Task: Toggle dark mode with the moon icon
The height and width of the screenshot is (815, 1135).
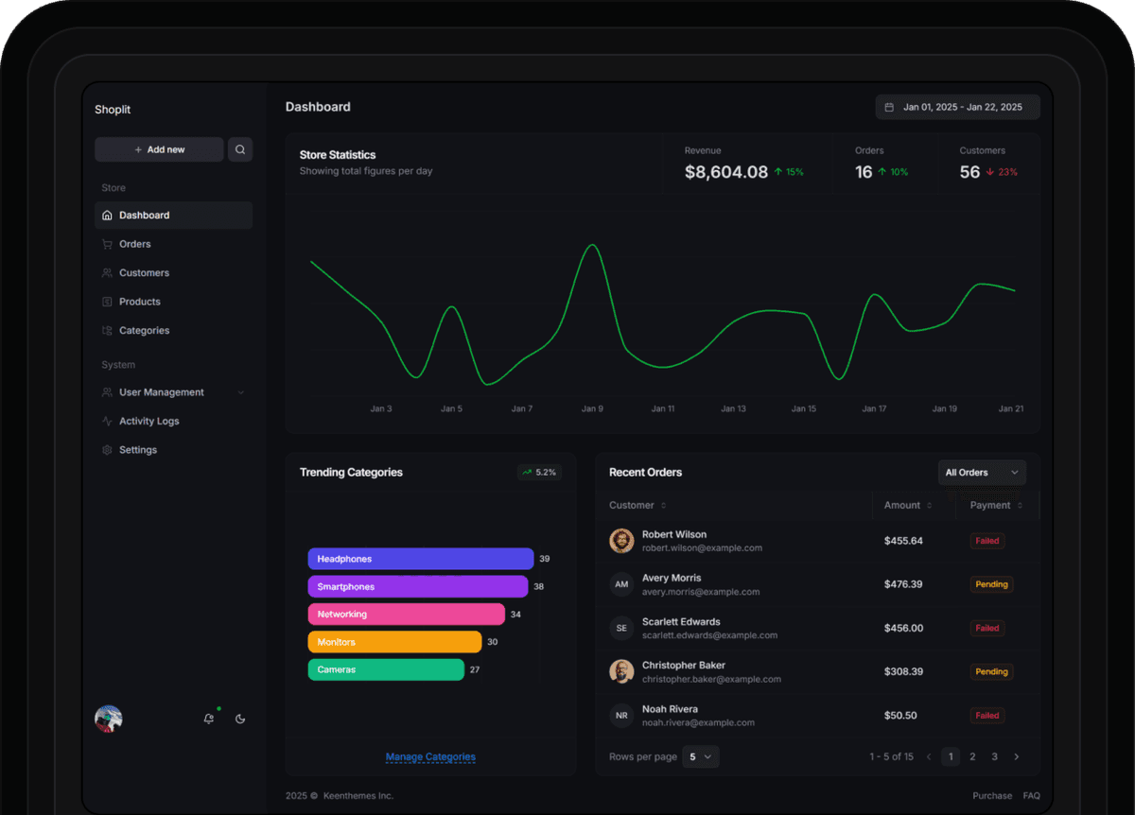Action: tap(240, 719)
